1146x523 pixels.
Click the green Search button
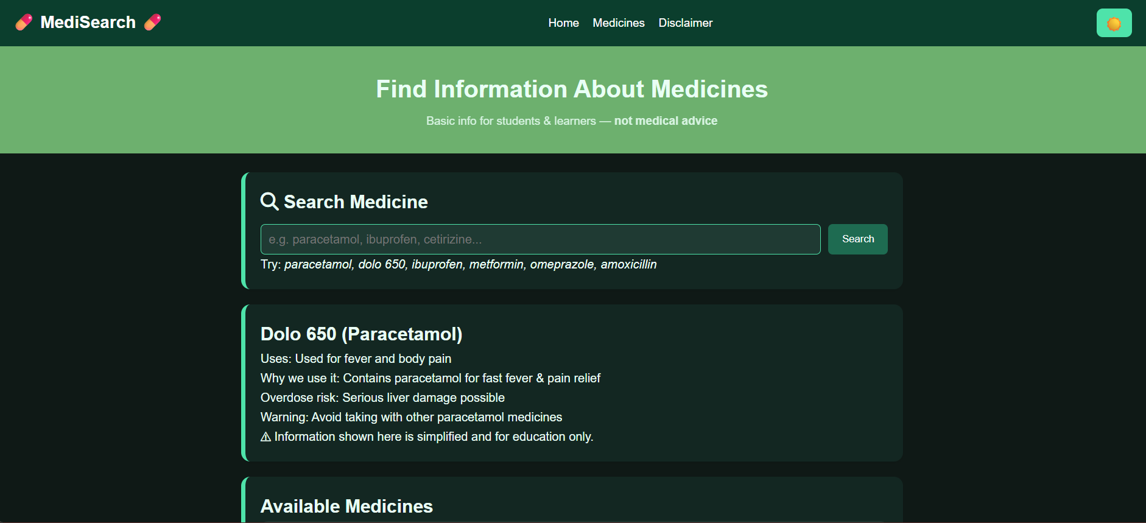[x=857, y=239]
